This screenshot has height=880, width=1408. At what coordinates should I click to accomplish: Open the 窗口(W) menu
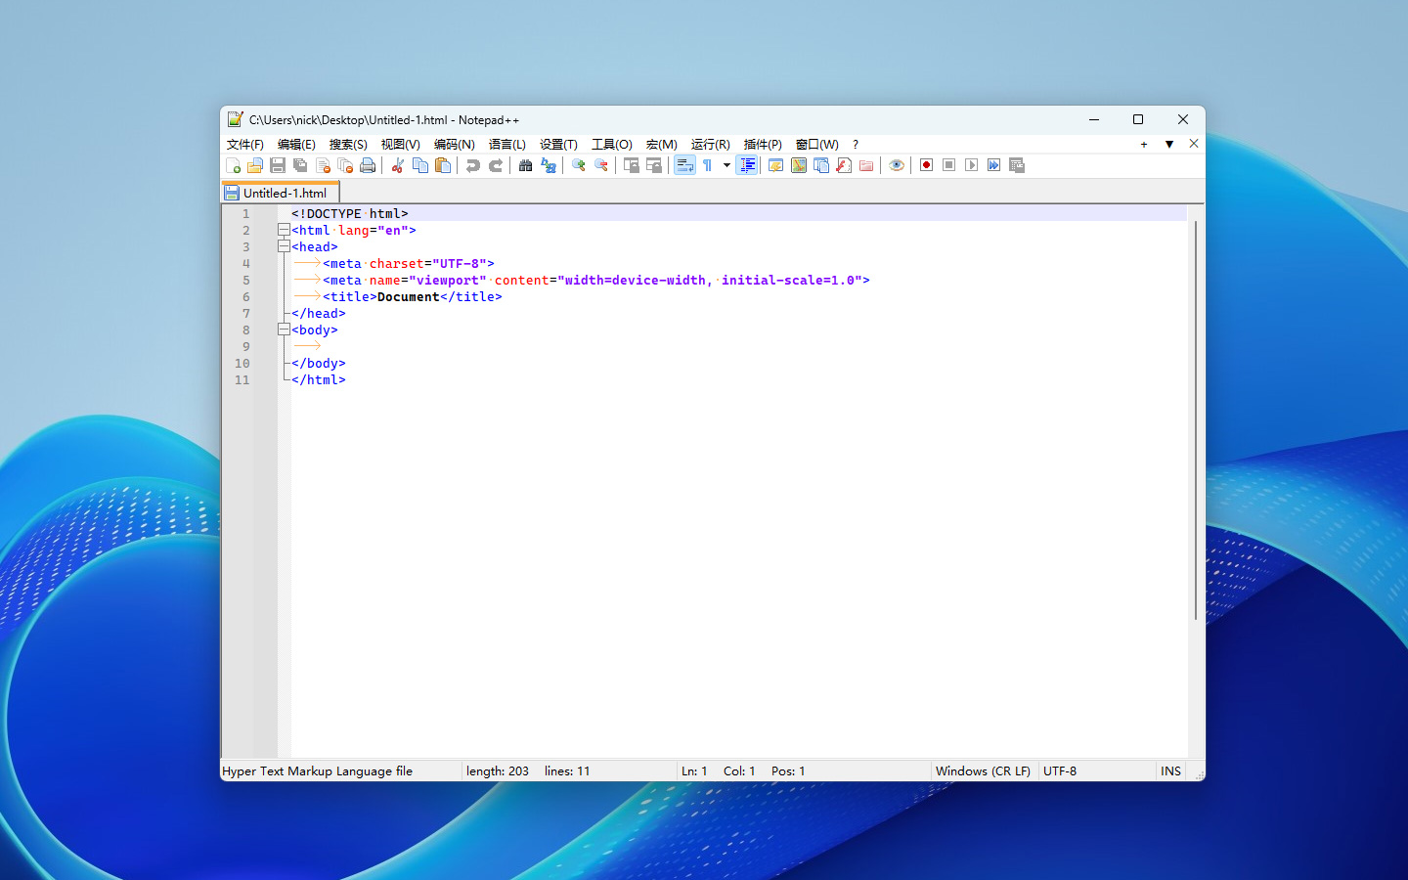click(x=817, y=144)
